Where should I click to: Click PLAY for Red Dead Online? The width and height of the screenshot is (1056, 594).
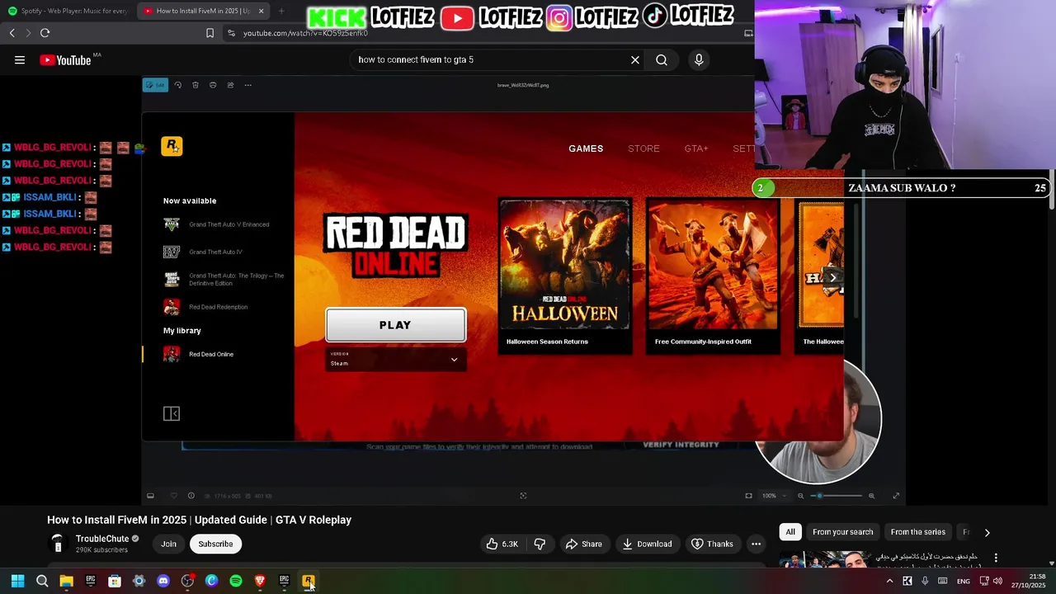click(x=395, y=325)
